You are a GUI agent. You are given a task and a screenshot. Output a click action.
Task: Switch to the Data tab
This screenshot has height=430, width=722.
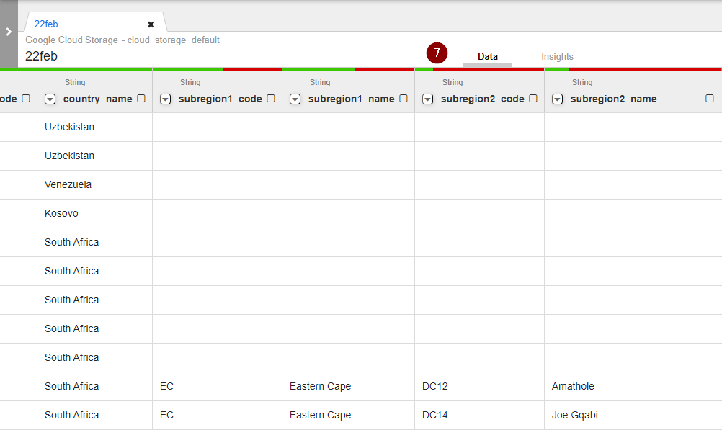click(488, 56)
